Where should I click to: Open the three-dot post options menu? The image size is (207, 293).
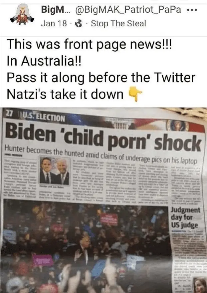[192, 10]
